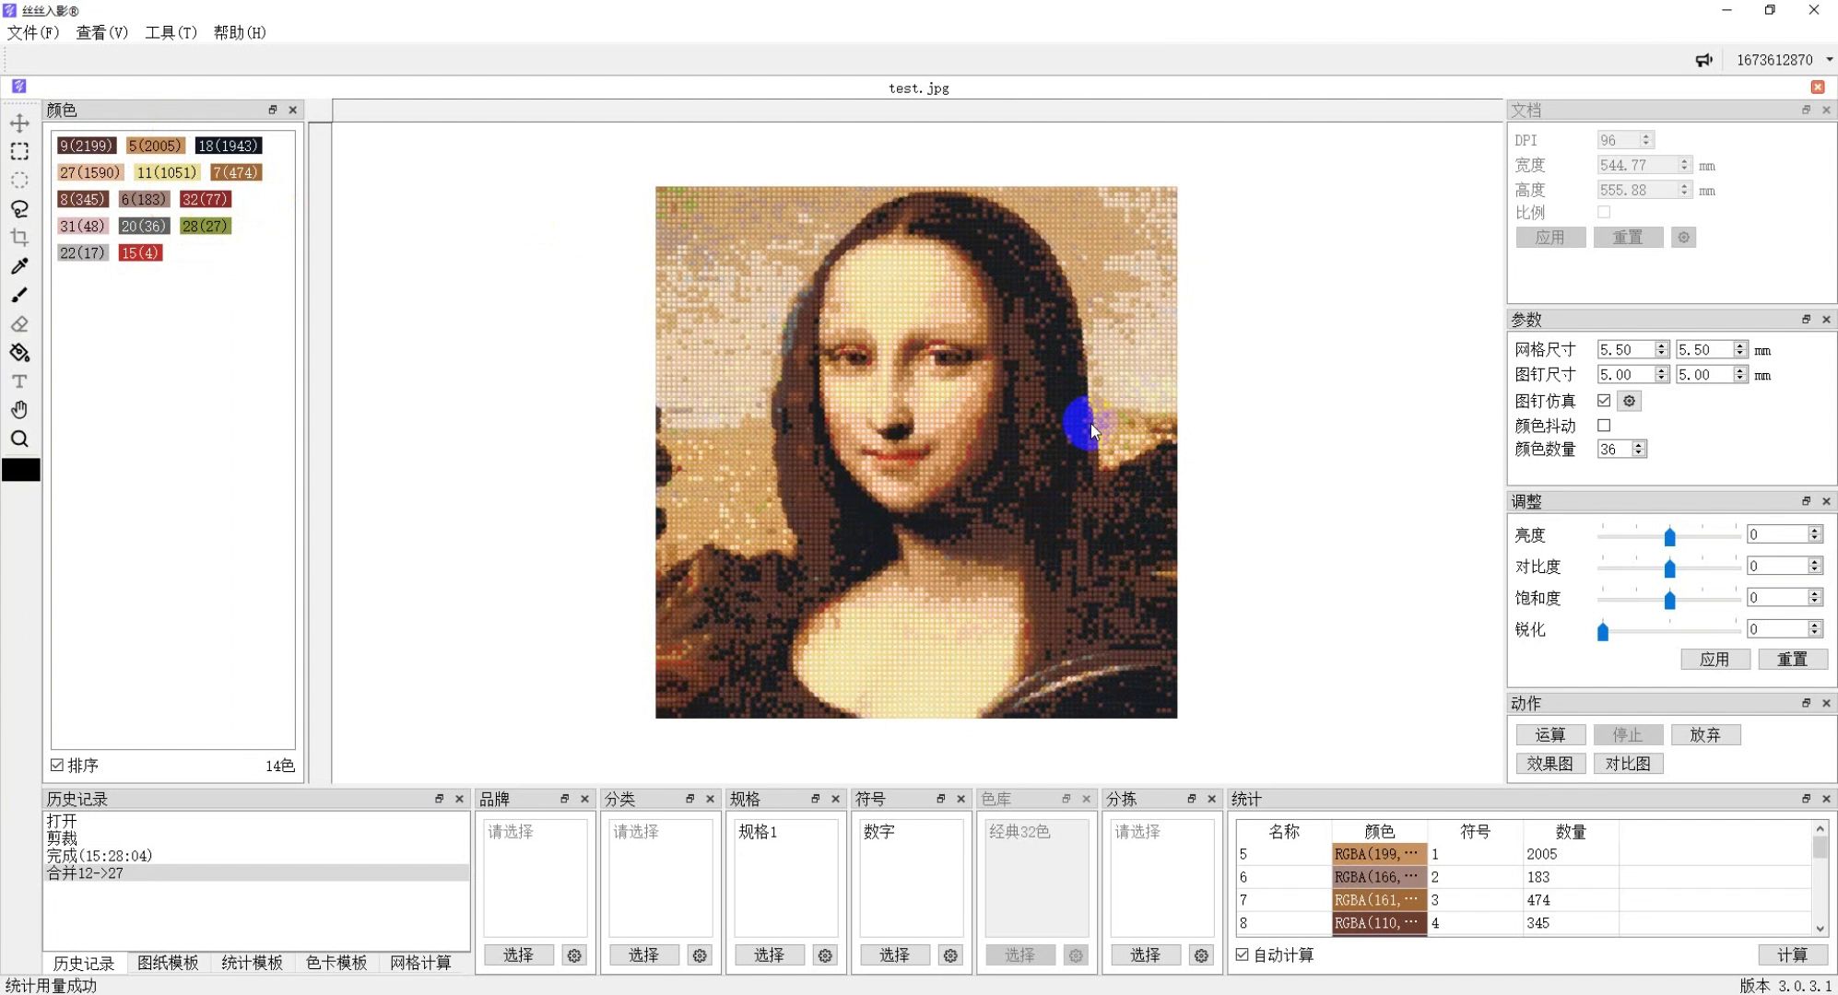Open the 工具(T) menu

pos(171,32)
